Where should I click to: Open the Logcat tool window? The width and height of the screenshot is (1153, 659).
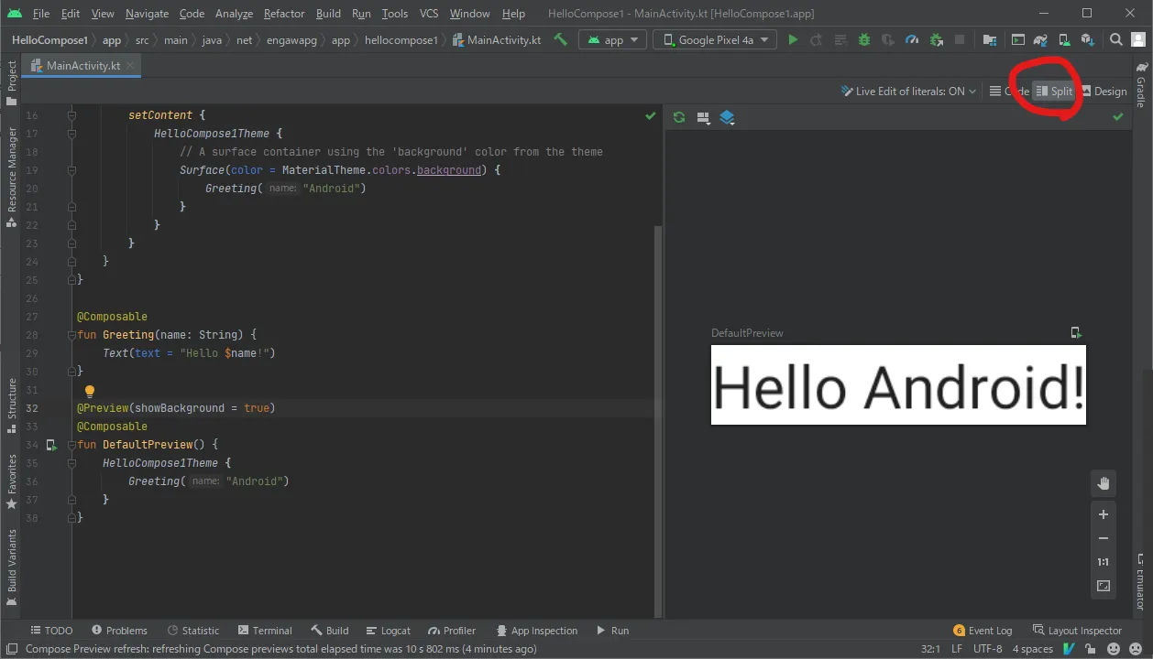[x=388, y=631]
